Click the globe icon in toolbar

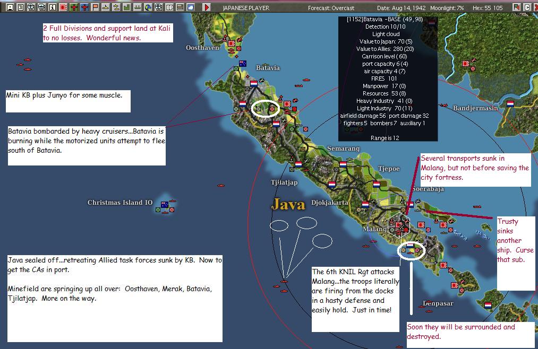[148, 7]
